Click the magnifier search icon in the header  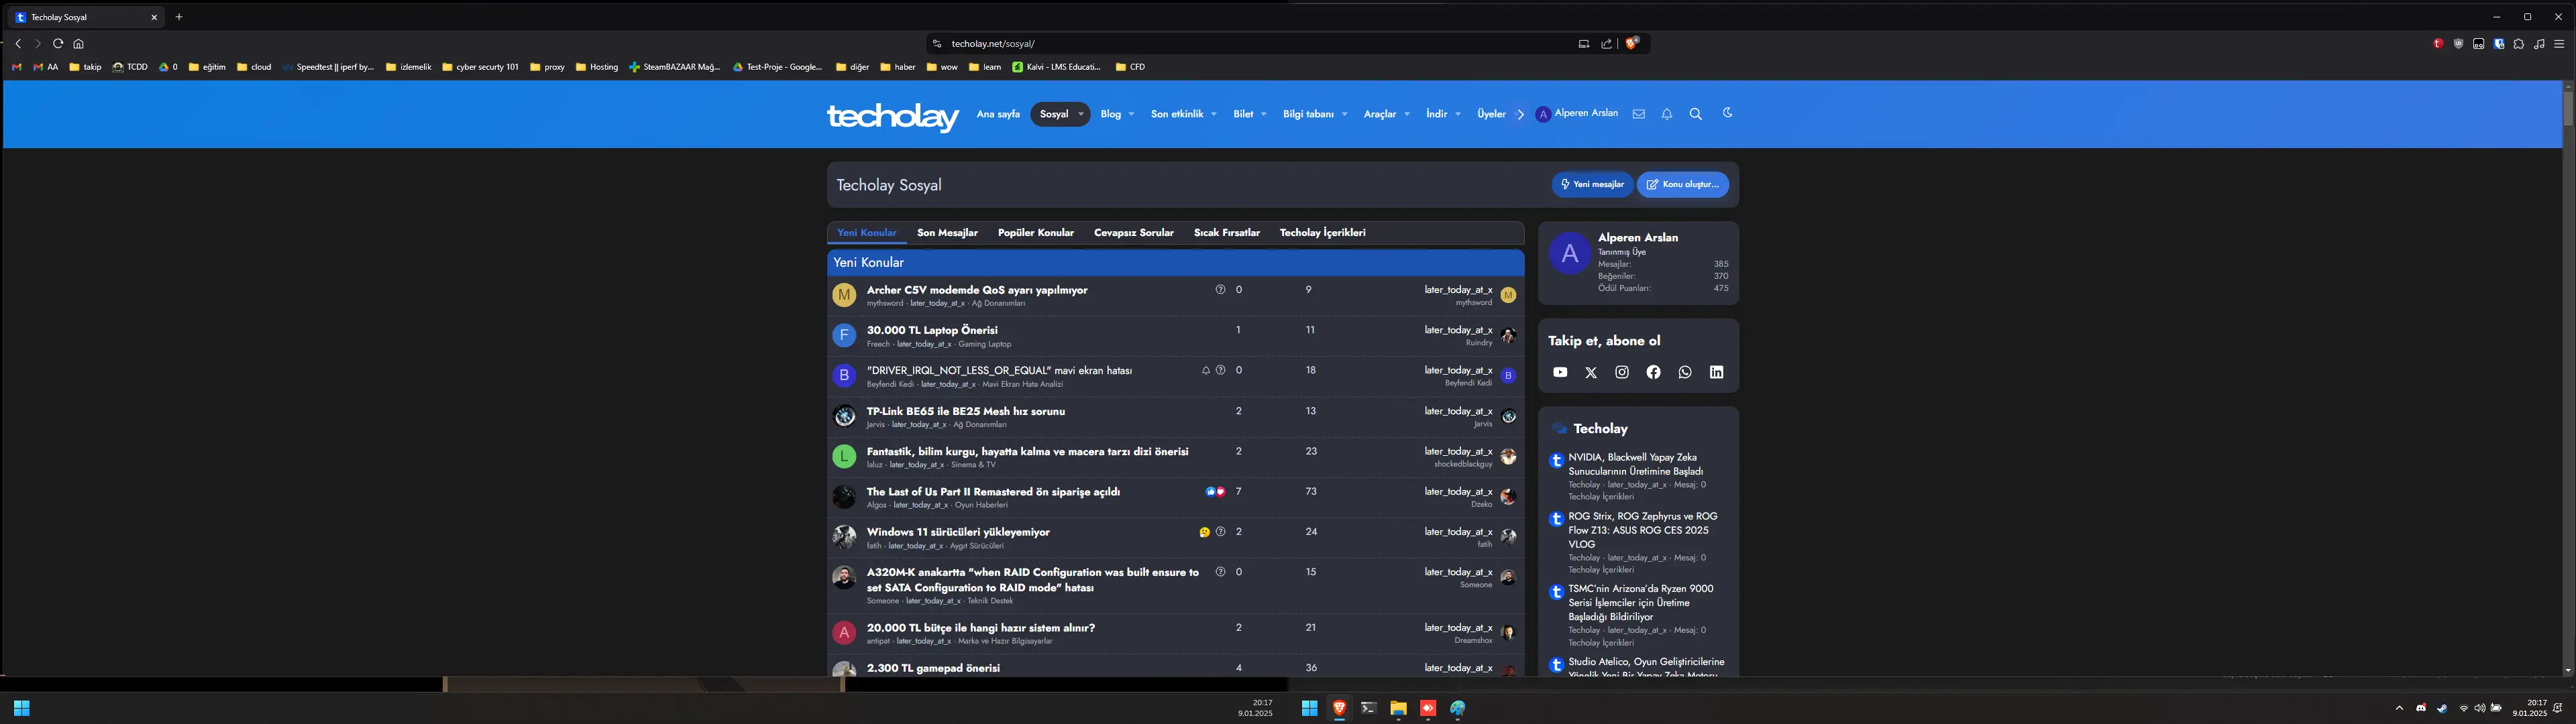click(1696, 114)
